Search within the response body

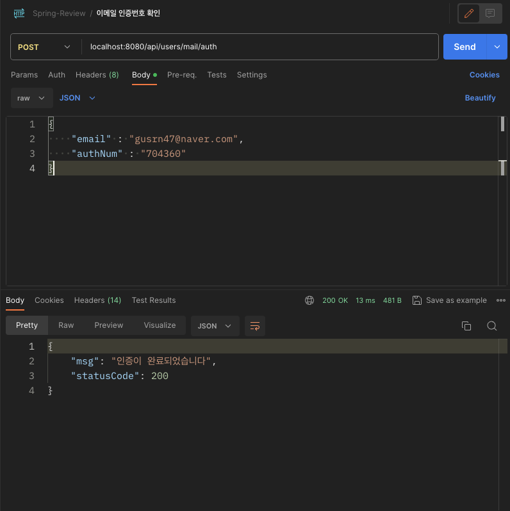point(491,326)
